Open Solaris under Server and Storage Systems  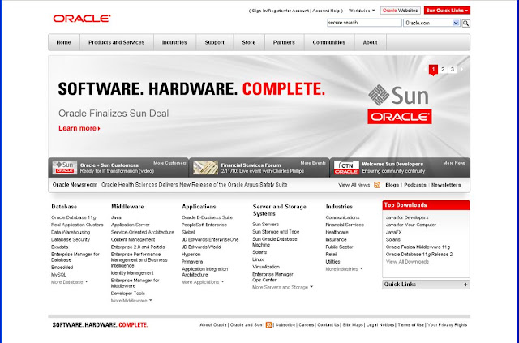click(x=259, y=252)
